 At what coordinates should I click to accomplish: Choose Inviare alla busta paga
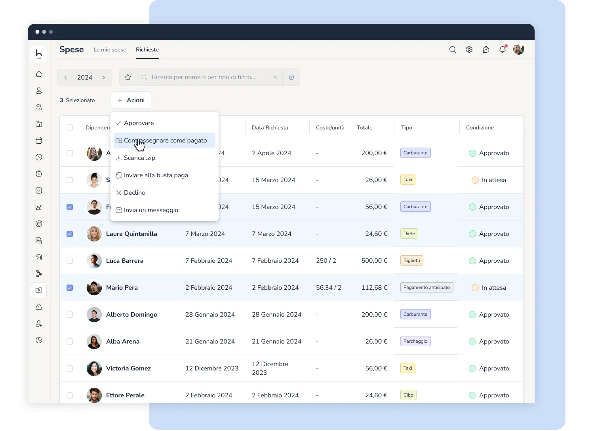[x=164, y=175]
